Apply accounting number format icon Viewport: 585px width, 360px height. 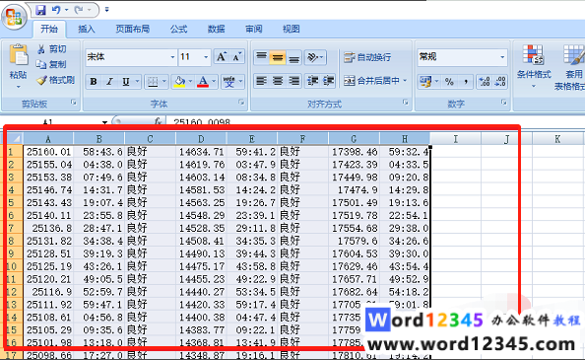[425, 82]
